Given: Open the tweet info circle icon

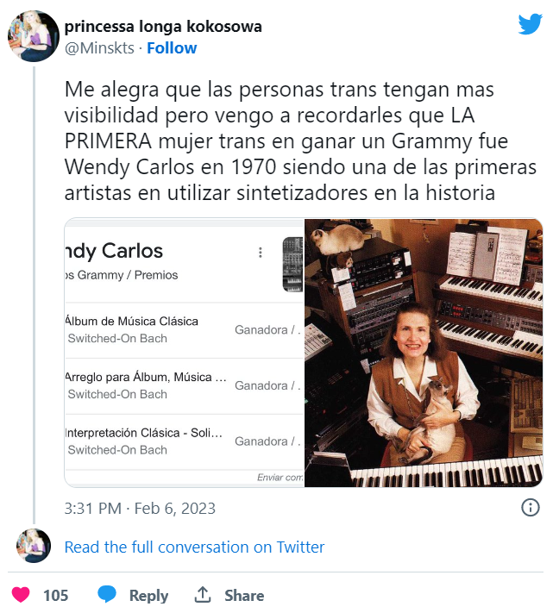Looking at the screenshot, I should (x=531, y=508).
